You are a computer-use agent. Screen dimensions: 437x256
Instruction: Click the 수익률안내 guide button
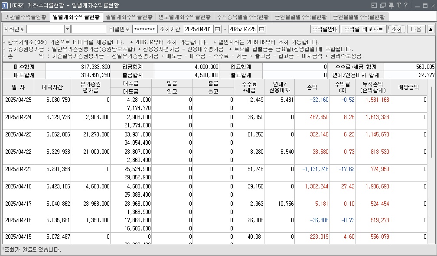(324, 29)
